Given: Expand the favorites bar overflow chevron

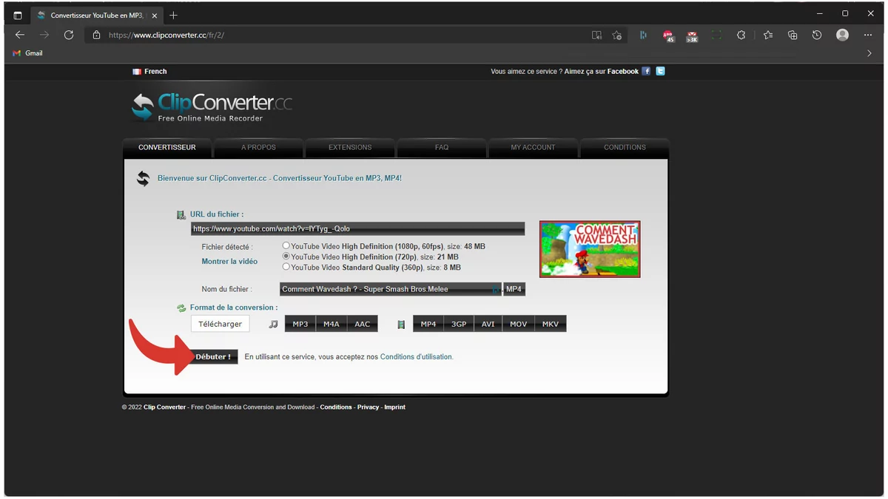Looking at the screenshot, I should [869, 53].
